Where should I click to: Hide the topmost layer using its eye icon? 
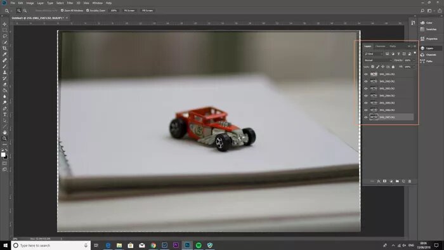(366, 74)
